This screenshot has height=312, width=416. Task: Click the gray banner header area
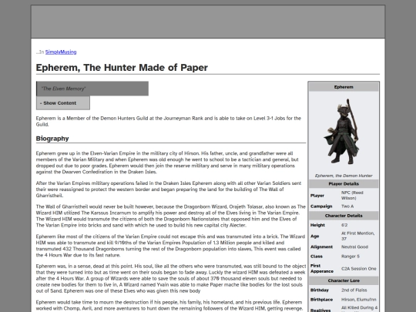208,22
